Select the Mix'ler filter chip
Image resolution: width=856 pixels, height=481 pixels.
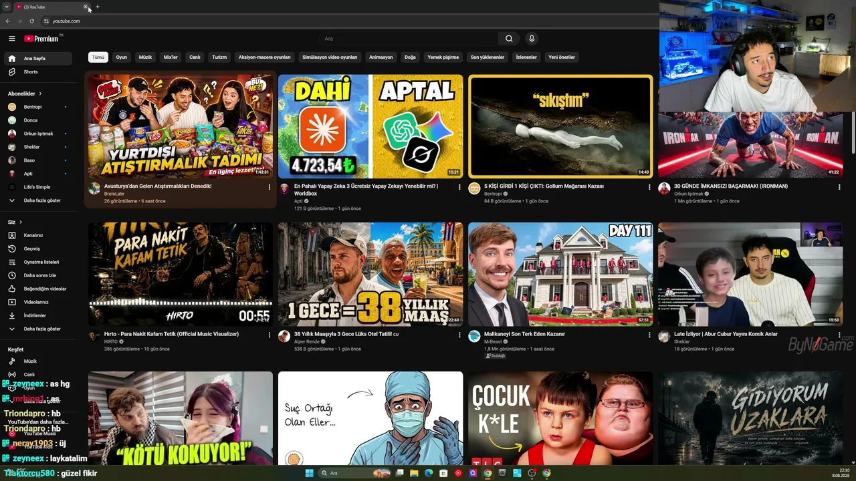[171, 57]
